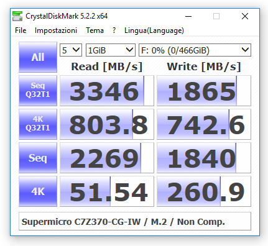Screen dimensions: 268x246
Task: Open the test size dropdown showing 1GiB
Action: 111,50
